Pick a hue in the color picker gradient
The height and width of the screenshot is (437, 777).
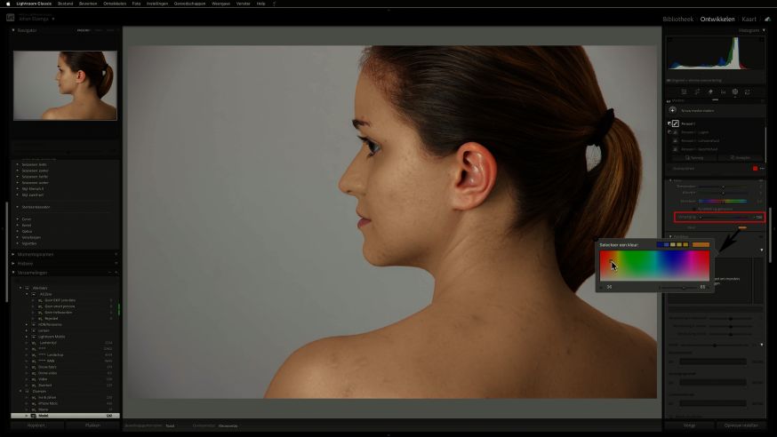click(654, 265)
